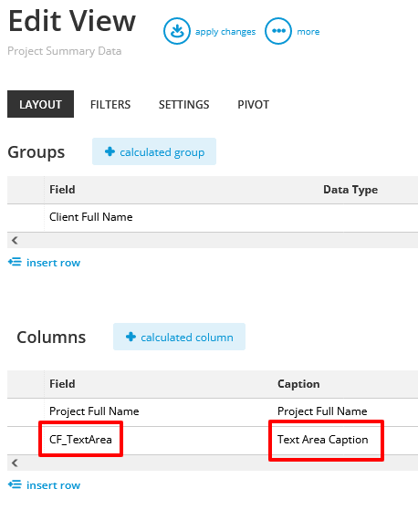418x520 pixels.
Task: Edit the Text Area Caption cell
Action: [x=323, y=440]
